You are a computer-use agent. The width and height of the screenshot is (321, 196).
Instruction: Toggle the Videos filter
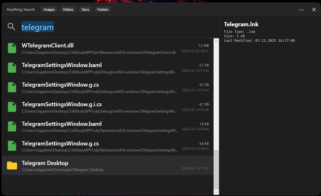coord(68,9)
